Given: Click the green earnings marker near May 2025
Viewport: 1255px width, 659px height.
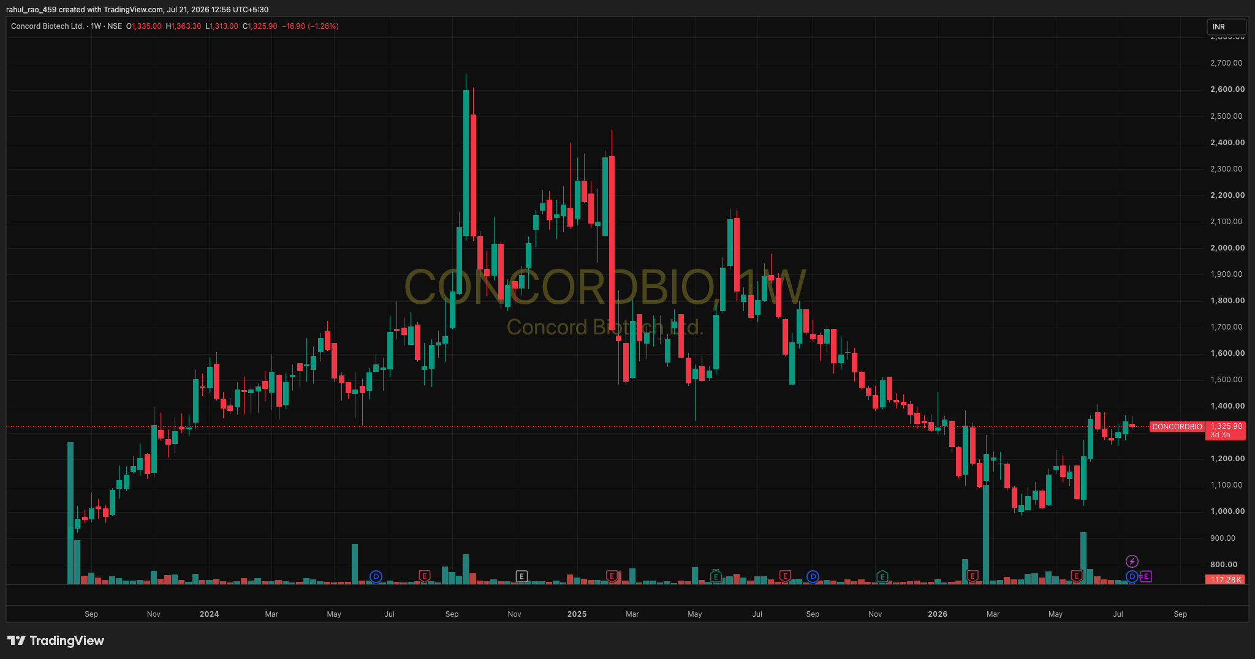Looking at the screenshot, I should [x=716, y=576].
